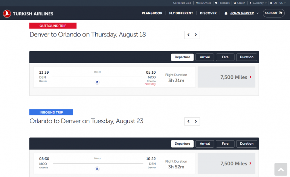
Task: Go to previous outbound date
Action: click(x=188, y=35)
